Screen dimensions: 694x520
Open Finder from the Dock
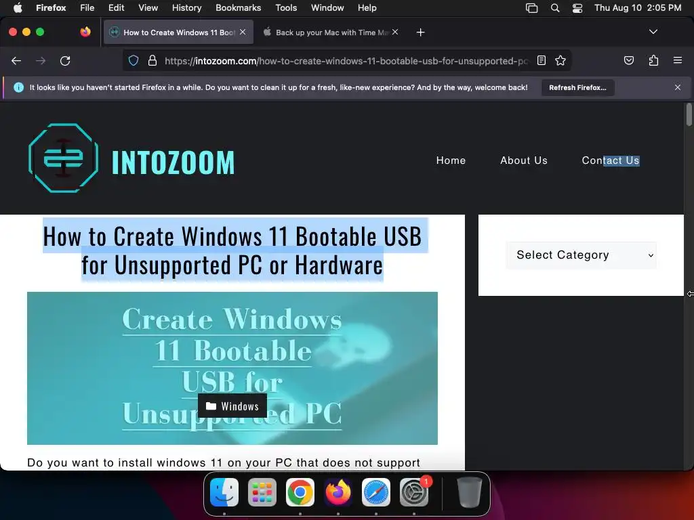click(224, 492)
